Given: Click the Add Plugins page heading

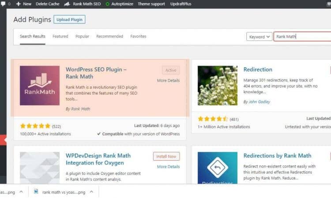Looking at the screenshot, I should (x=32, y=19).
